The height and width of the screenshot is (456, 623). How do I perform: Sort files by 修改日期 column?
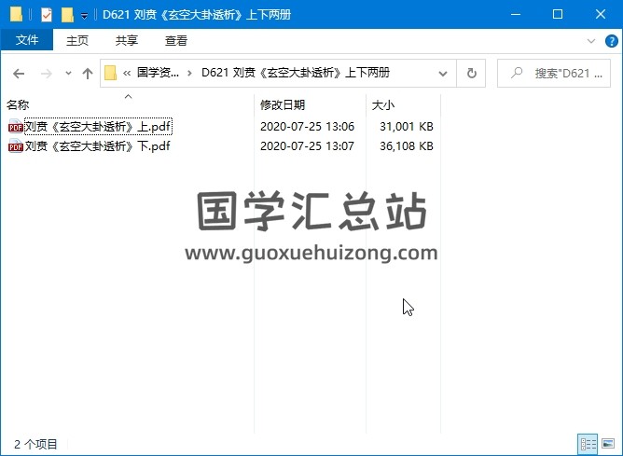click(x=282, y=105)
